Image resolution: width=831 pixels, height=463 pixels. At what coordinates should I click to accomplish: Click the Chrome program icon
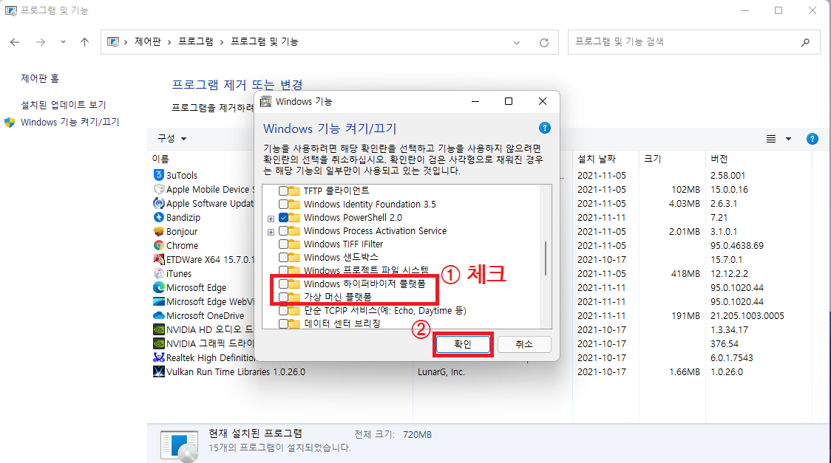point(158,245)
